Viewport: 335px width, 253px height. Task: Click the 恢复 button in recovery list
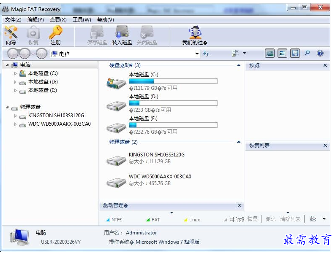252,219
